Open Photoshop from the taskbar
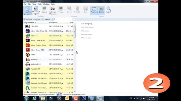The image size is (181, 101). [84, 98]
